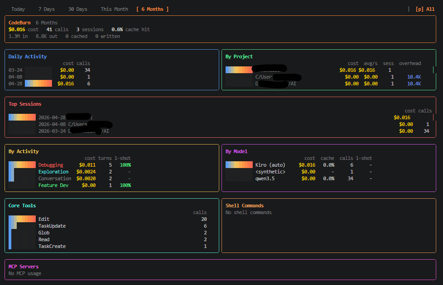Screen dimensions: 443x285
Task: Open the 30 Days period tab
Action: point(78,9)
